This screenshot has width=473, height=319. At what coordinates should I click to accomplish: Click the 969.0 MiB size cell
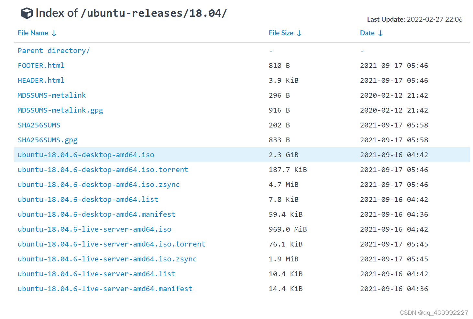(288, 229)
